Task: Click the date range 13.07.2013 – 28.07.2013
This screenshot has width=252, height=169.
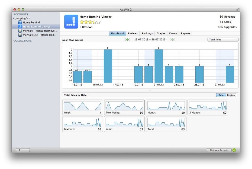Action: point(150,39)
